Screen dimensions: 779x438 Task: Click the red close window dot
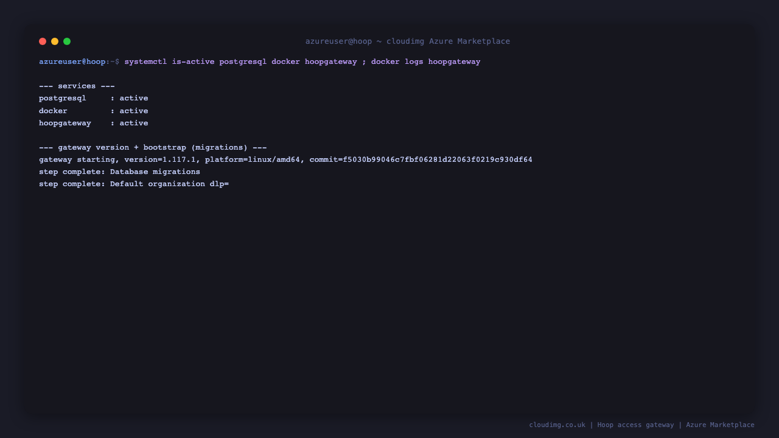(43, 41)
